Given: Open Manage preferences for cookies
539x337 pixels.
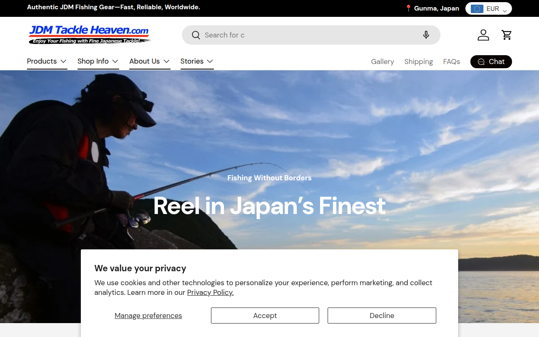Looking at the screenshot, I should [148, 316].
